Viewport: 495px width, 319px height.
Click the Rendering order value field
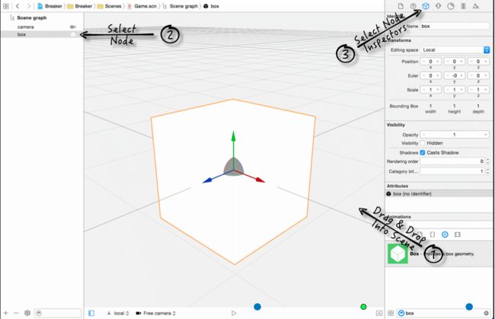(452, 161)
